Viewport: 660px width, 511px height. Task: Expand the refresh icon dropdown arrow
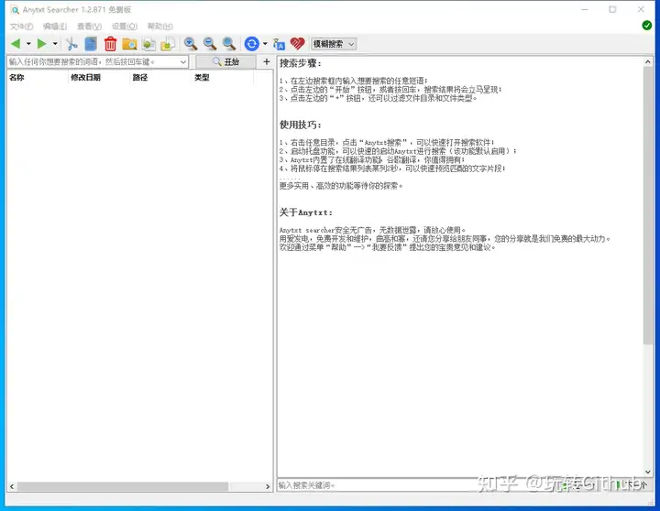(265, 44)
